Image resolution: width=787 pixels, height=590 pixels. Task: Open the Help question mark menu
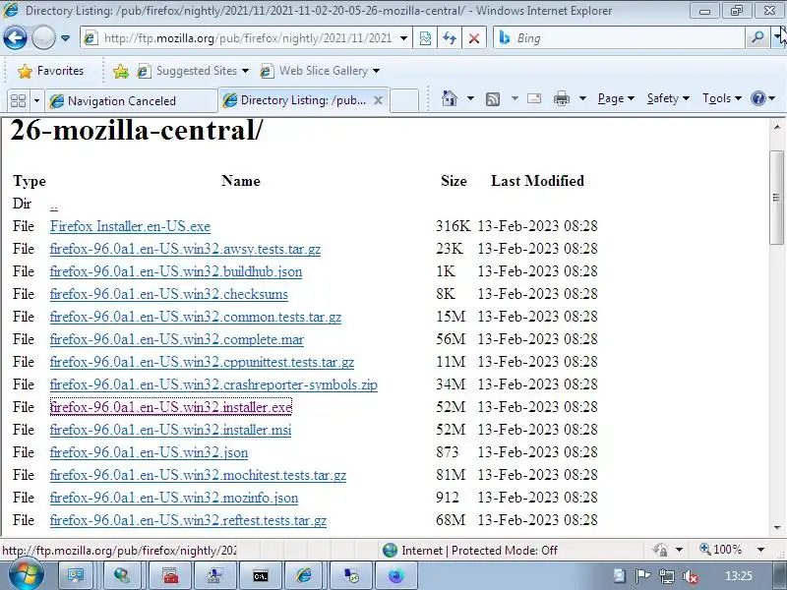click(763, 98)
